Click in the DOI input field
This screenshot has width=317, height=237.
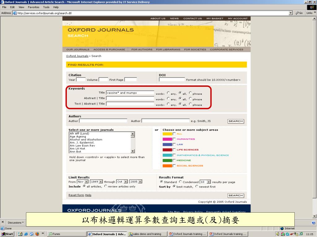(172, 80)
